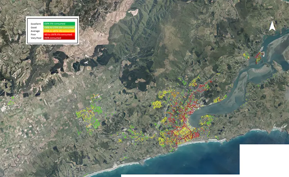The image size is (289, 177).
Task: Select the red pipe cluster below north arrow
Action: pos(259,57)
